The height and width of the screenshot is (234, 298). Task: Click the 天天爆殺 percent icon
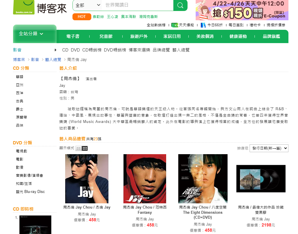pyautogui.click(x=175, y=25)
